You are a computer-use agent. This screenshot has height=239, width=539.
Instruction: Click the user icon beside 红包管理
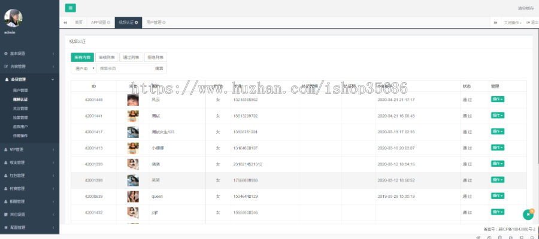pos(6,176)
